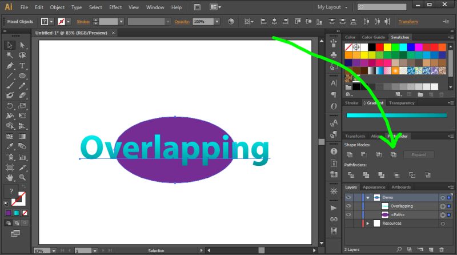Collapse the Demo layer disclosure triangle
The height and width of the screenshot is (255, 457).
(368, 197)
